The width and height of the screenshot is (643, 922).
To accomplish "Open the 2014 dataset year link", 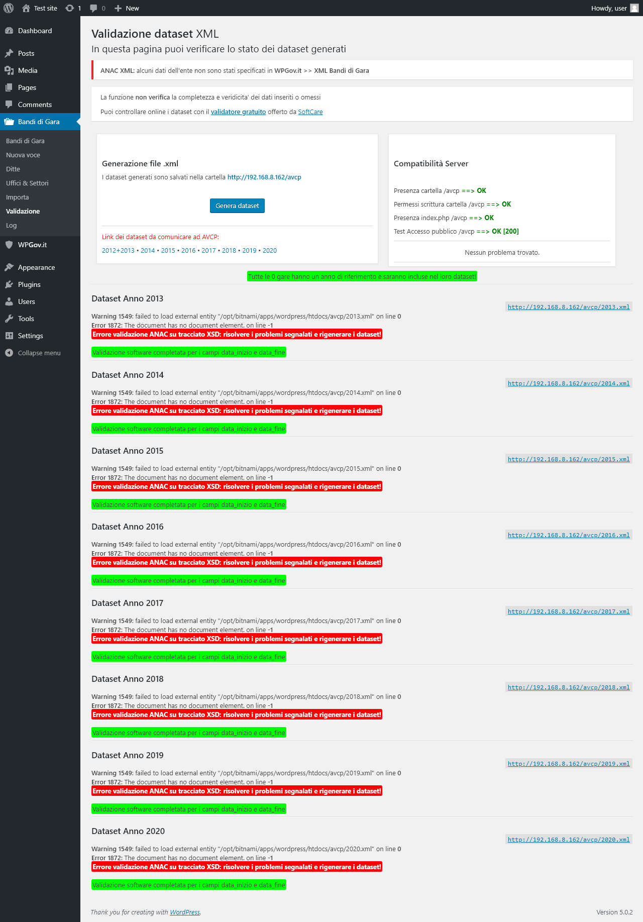I will point(148,251).
